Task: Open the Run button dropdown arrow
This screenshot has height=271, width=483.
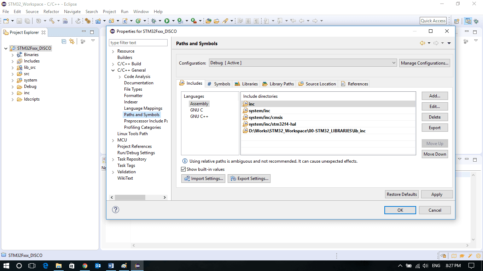Action: 173,21
